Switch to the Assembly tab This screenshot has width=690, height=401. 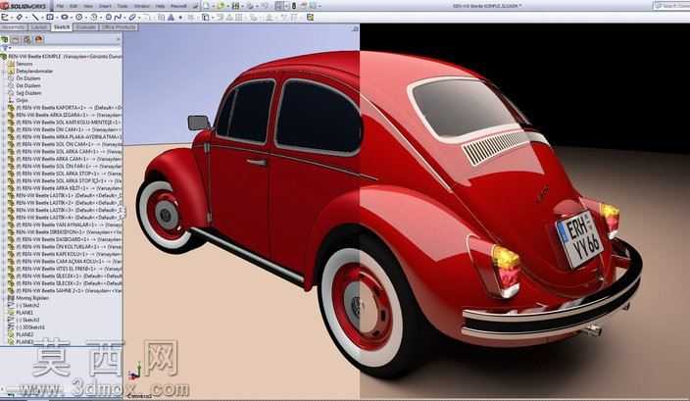click(14, 27)
